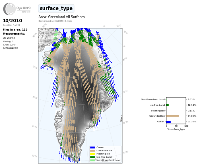Click the '% surface_type' axis label
This screenshot has width=198, height=165.
[x=176, y=129]
